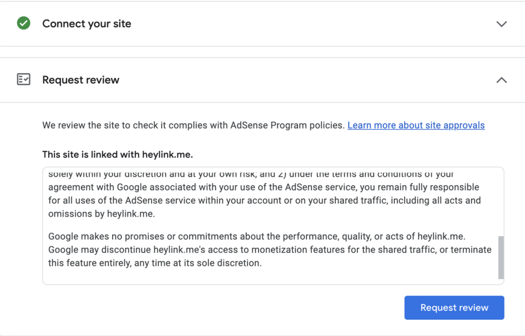
Task: Open the Connect your site panel header
Action: (x=86, y=24)
